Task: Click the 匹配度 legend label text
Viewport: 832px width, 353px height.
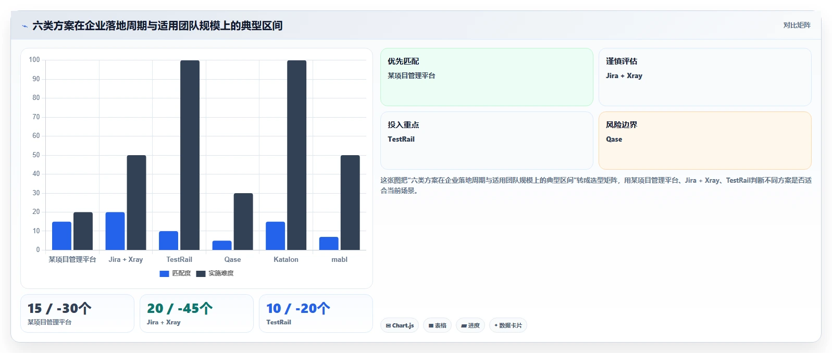Action: tap(181, 273)
